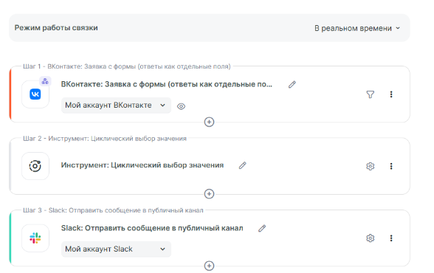Expand the Мой аккаунт Slack dropdown
The height and width of the screenshot is (273, 434).
pyautogui.click(x=117, y=249)
